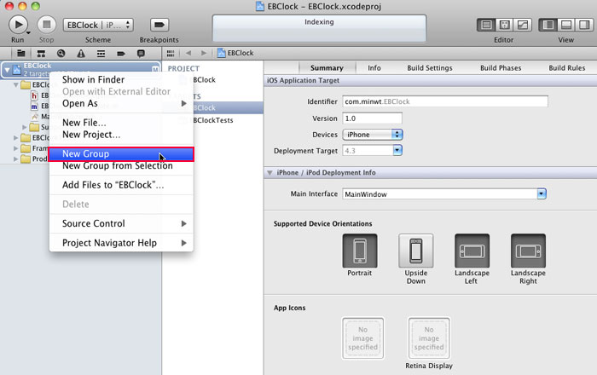The height and width of the screenshot is (375, 597).
Task: Select EBClockTests target in list
Action: (x=213, y=120)
